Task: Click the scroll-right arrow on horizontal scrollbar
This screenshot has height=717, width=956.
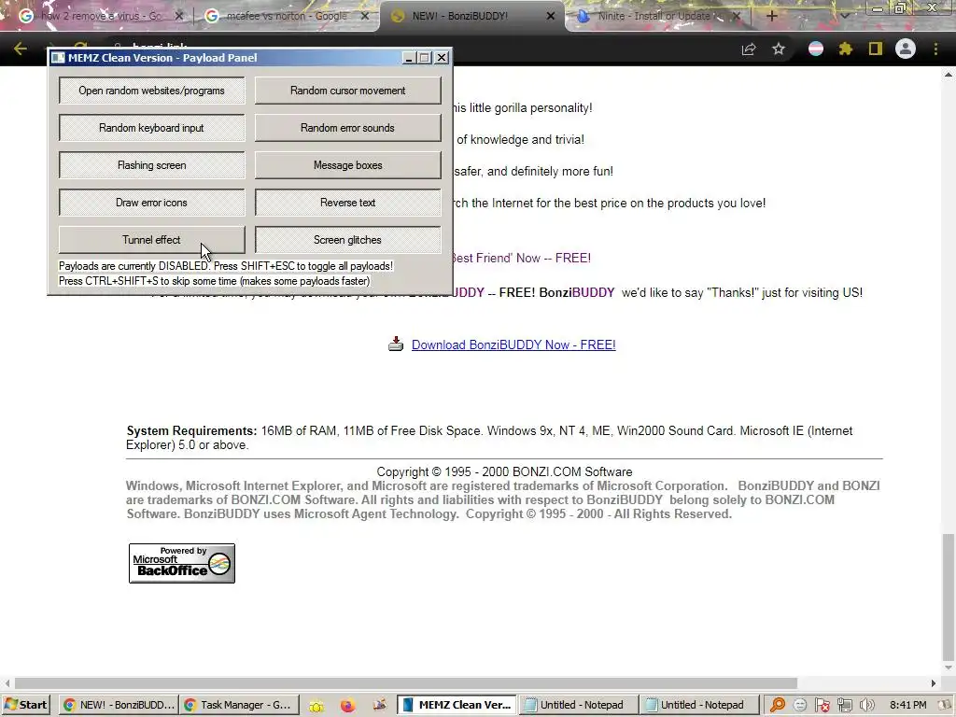Action: [933, 682]
